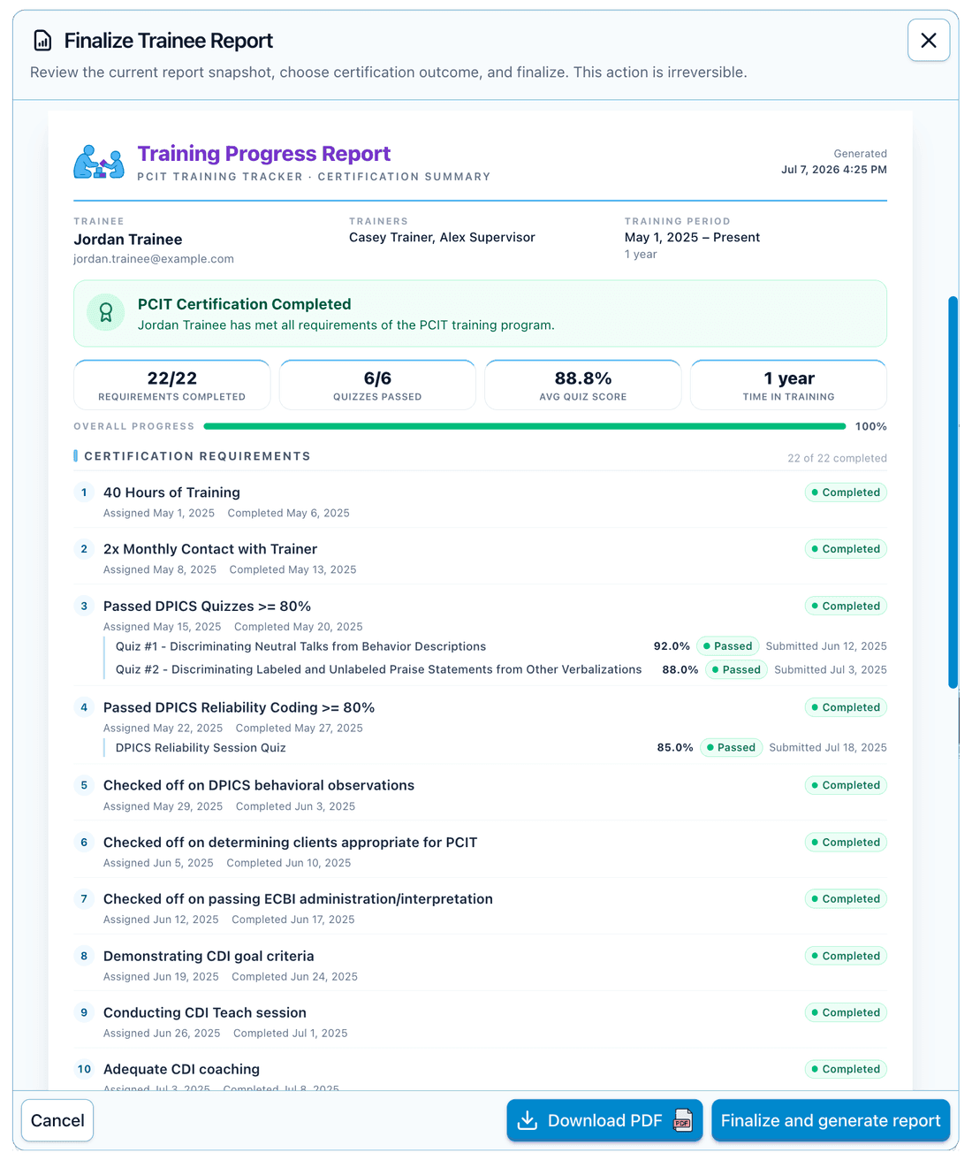Click requirement number 7 circle
Screen dimensions: 972x1160
(84, 899)
